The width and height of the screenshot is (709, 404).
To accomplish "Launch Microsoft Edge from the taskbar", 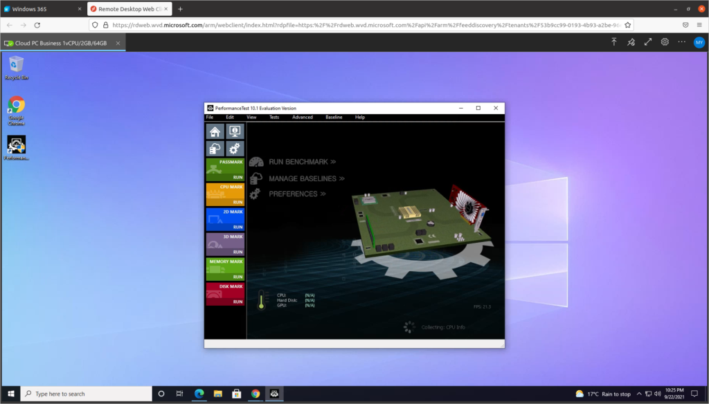I will 199,394.
